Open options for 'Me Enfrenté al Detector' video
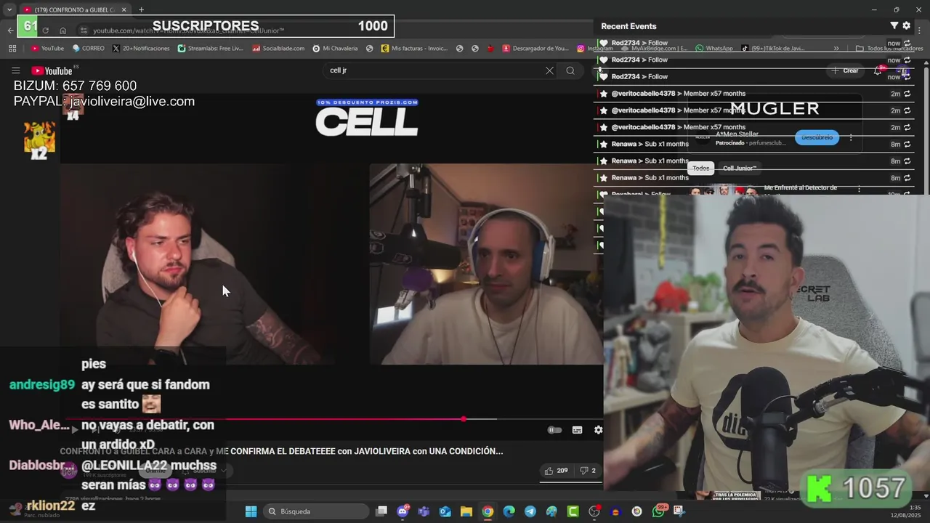This screenshot has height=523, width=930. tap(859, 190)
